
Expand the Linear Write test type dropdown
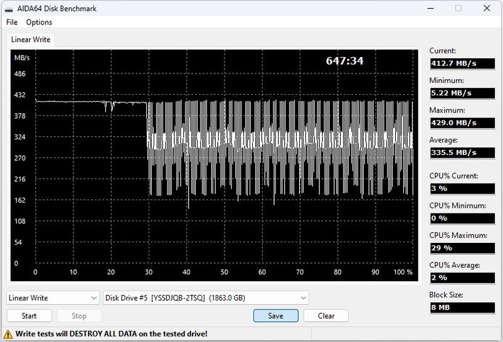pos(53,298)
